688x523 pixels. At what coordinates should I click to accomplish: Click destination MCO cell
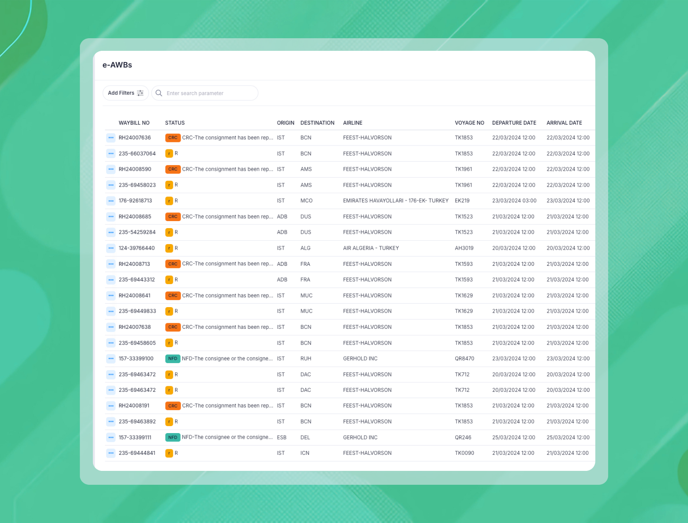pyautogui.click(x=307, y=201)
